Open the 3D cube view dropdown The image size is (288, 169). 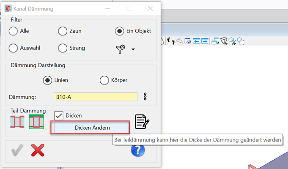click(x=224, y=41)
